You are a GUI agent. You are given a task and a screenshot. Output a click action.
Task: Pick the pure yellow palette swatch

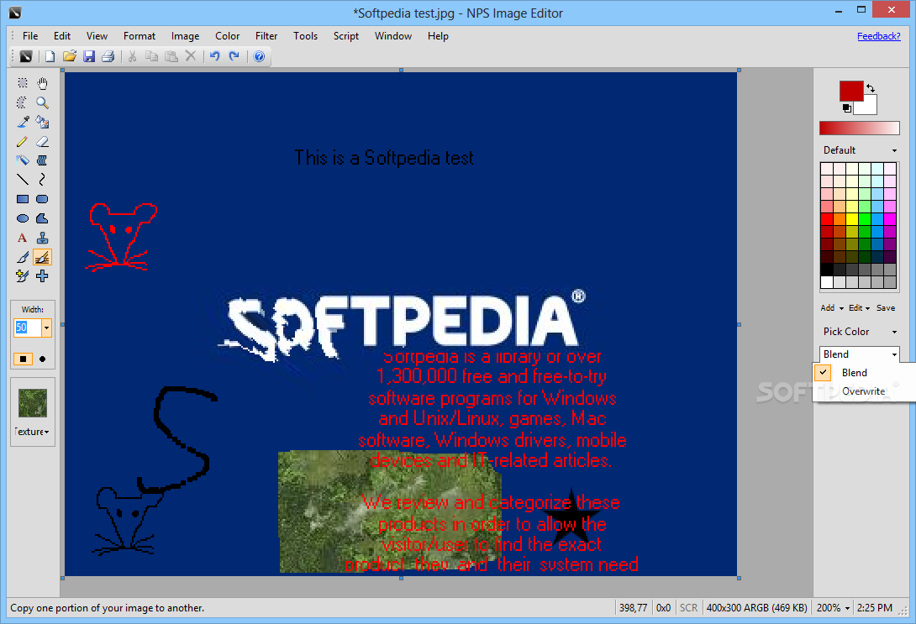click(x=852, y=219)
